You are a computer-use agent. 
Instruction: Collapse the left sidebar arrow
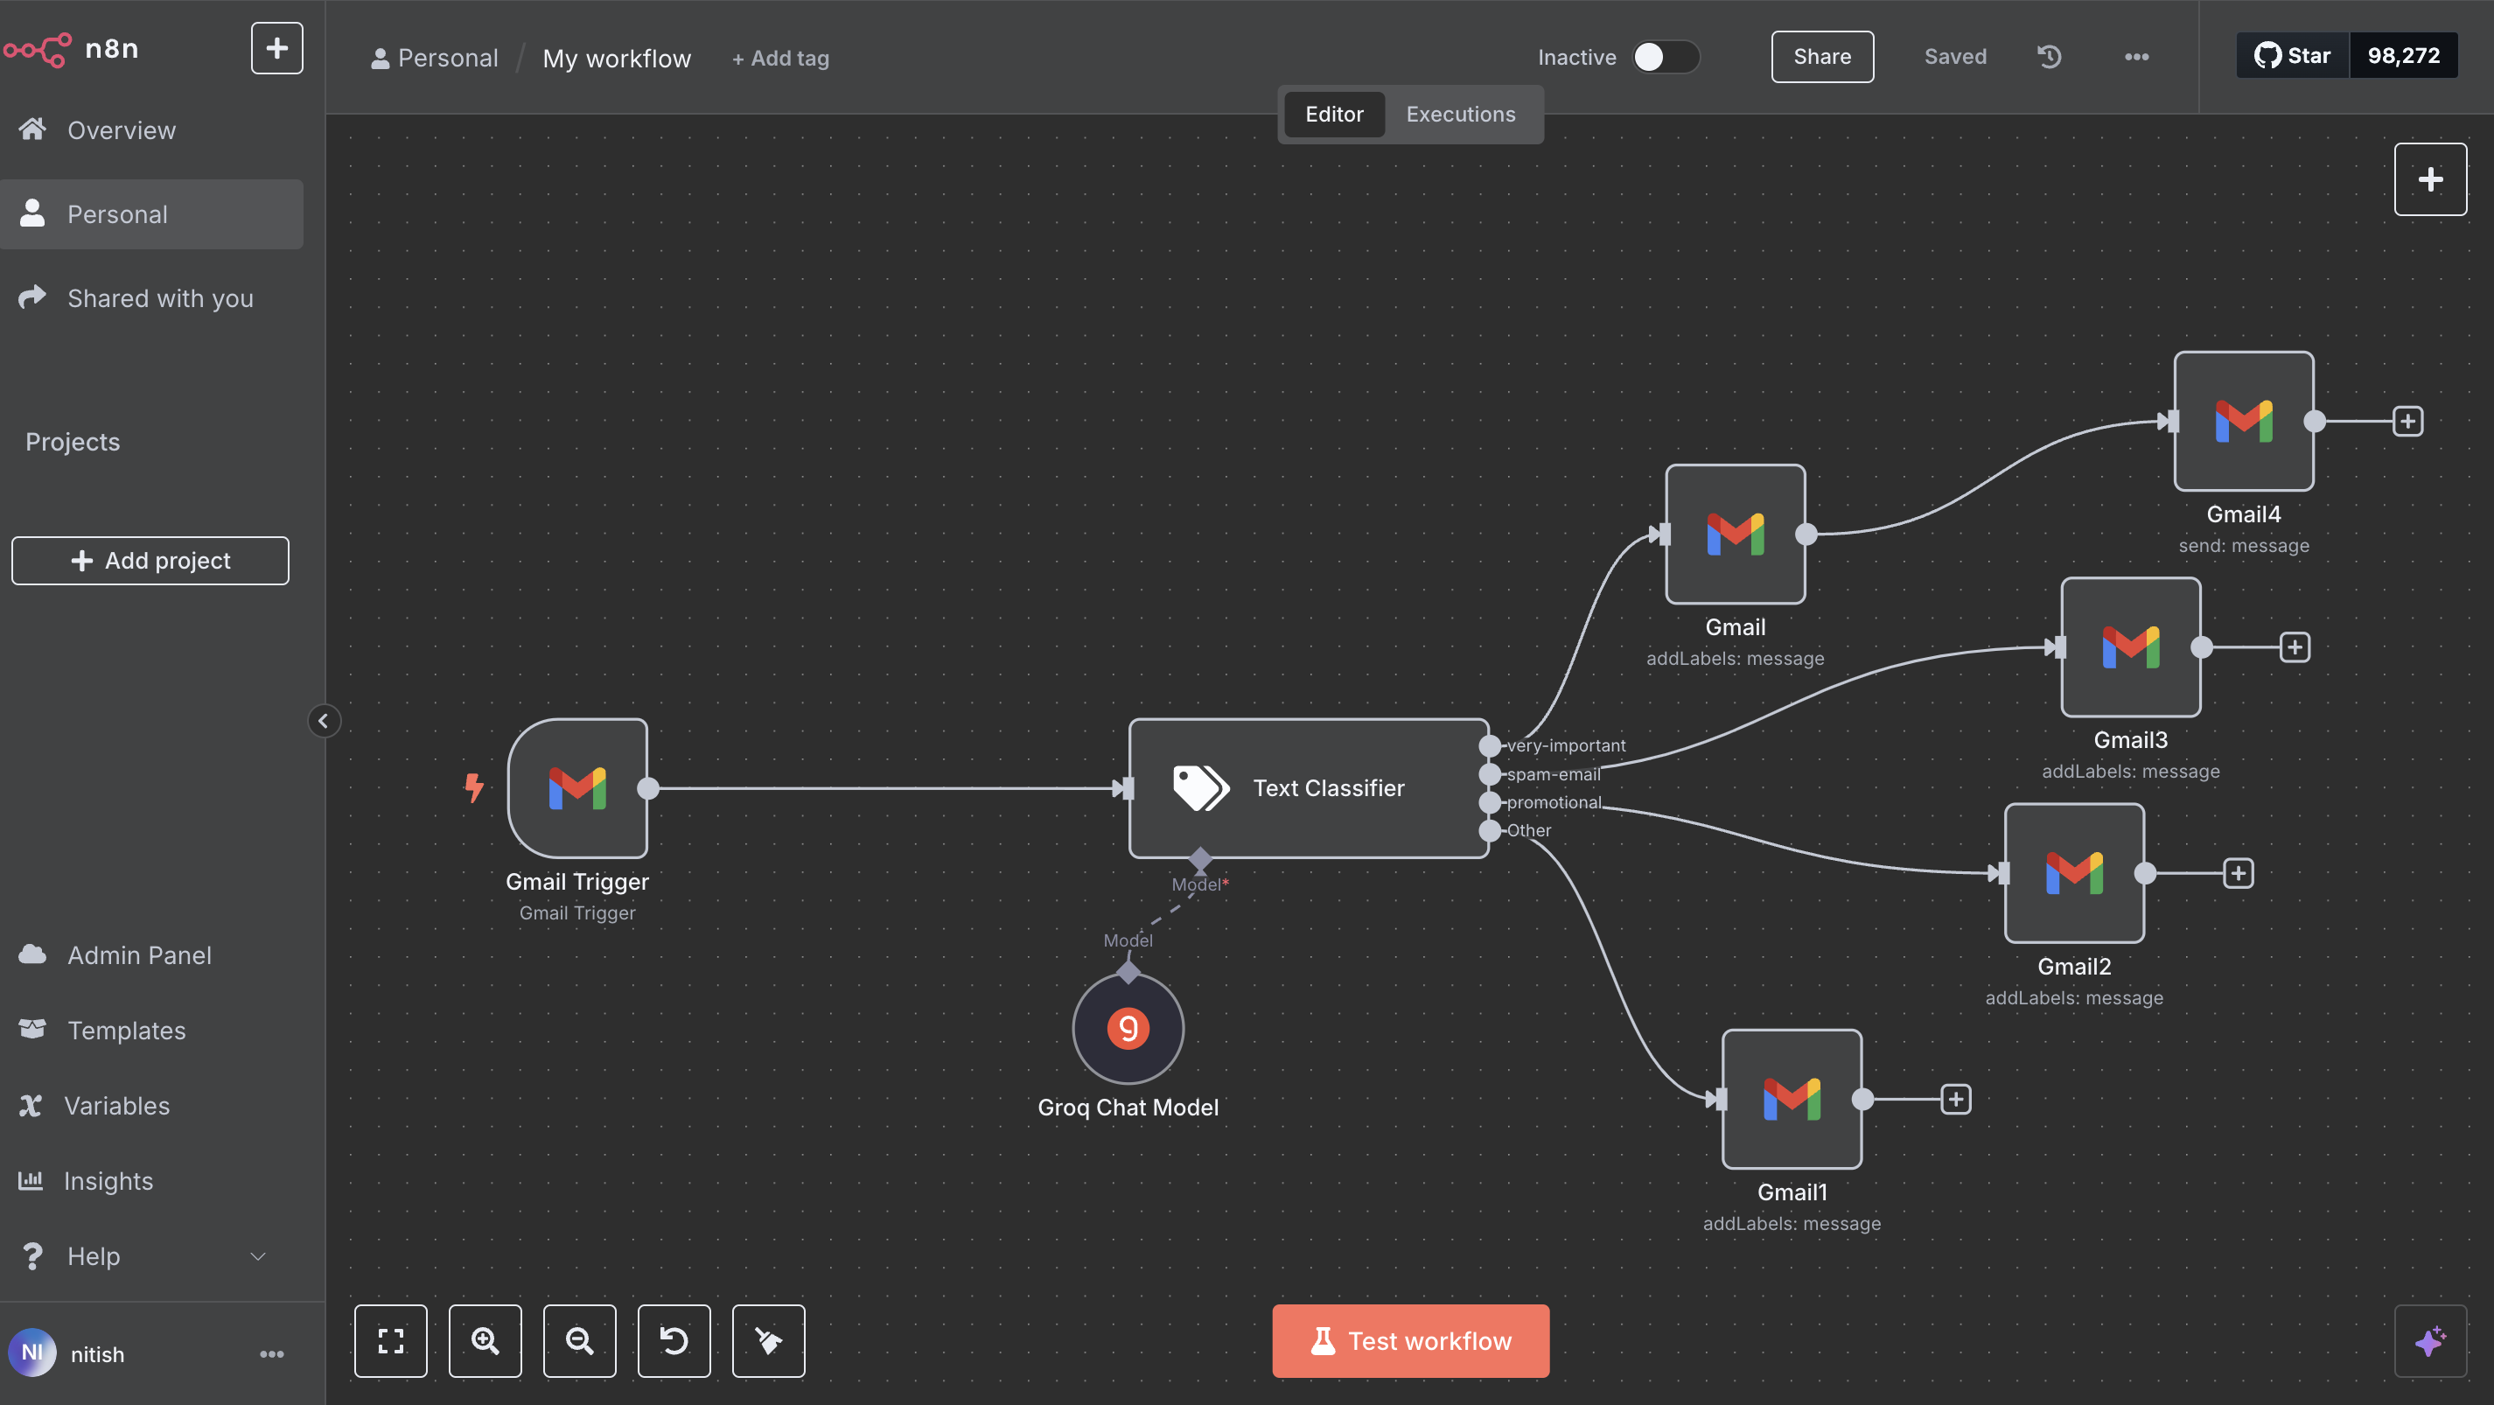324,720
